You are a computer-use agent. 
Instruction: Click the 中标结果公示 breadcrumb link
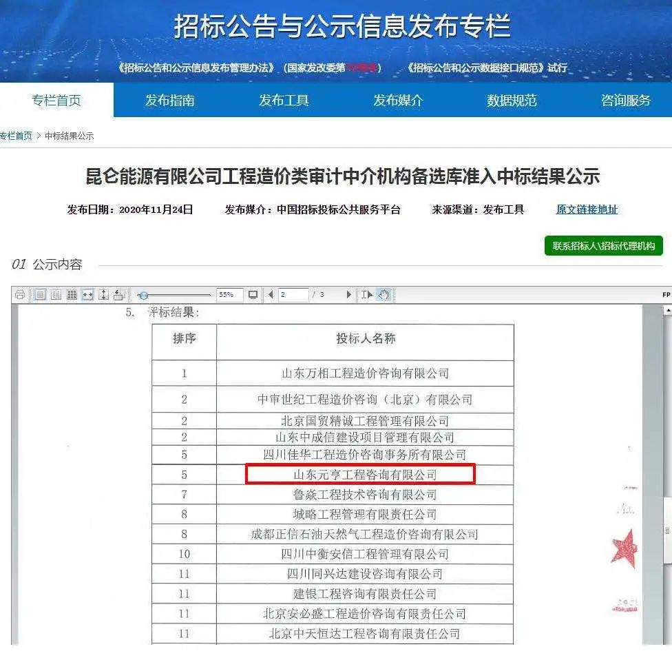pos(69,136)
